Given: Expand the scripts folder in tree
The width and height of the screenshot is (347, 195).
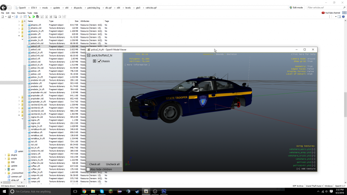Looking at the screenshot, I should [x=5, y=159].
